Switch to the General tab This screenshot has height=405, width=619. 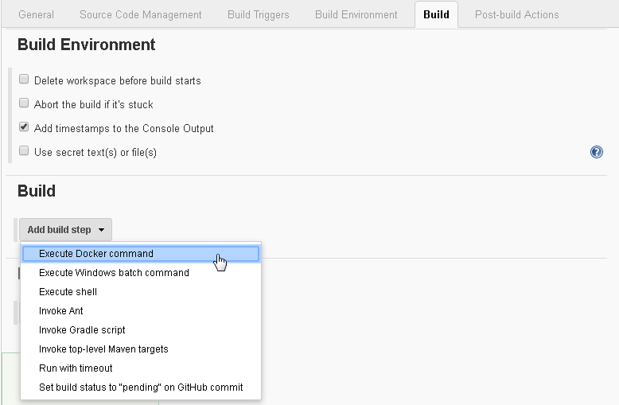point(36,14)
